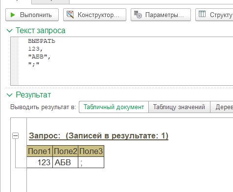Viewport: 233px width, 192px height.
Task: Collapse the Запрос group minus box
Action: [16, 135]
